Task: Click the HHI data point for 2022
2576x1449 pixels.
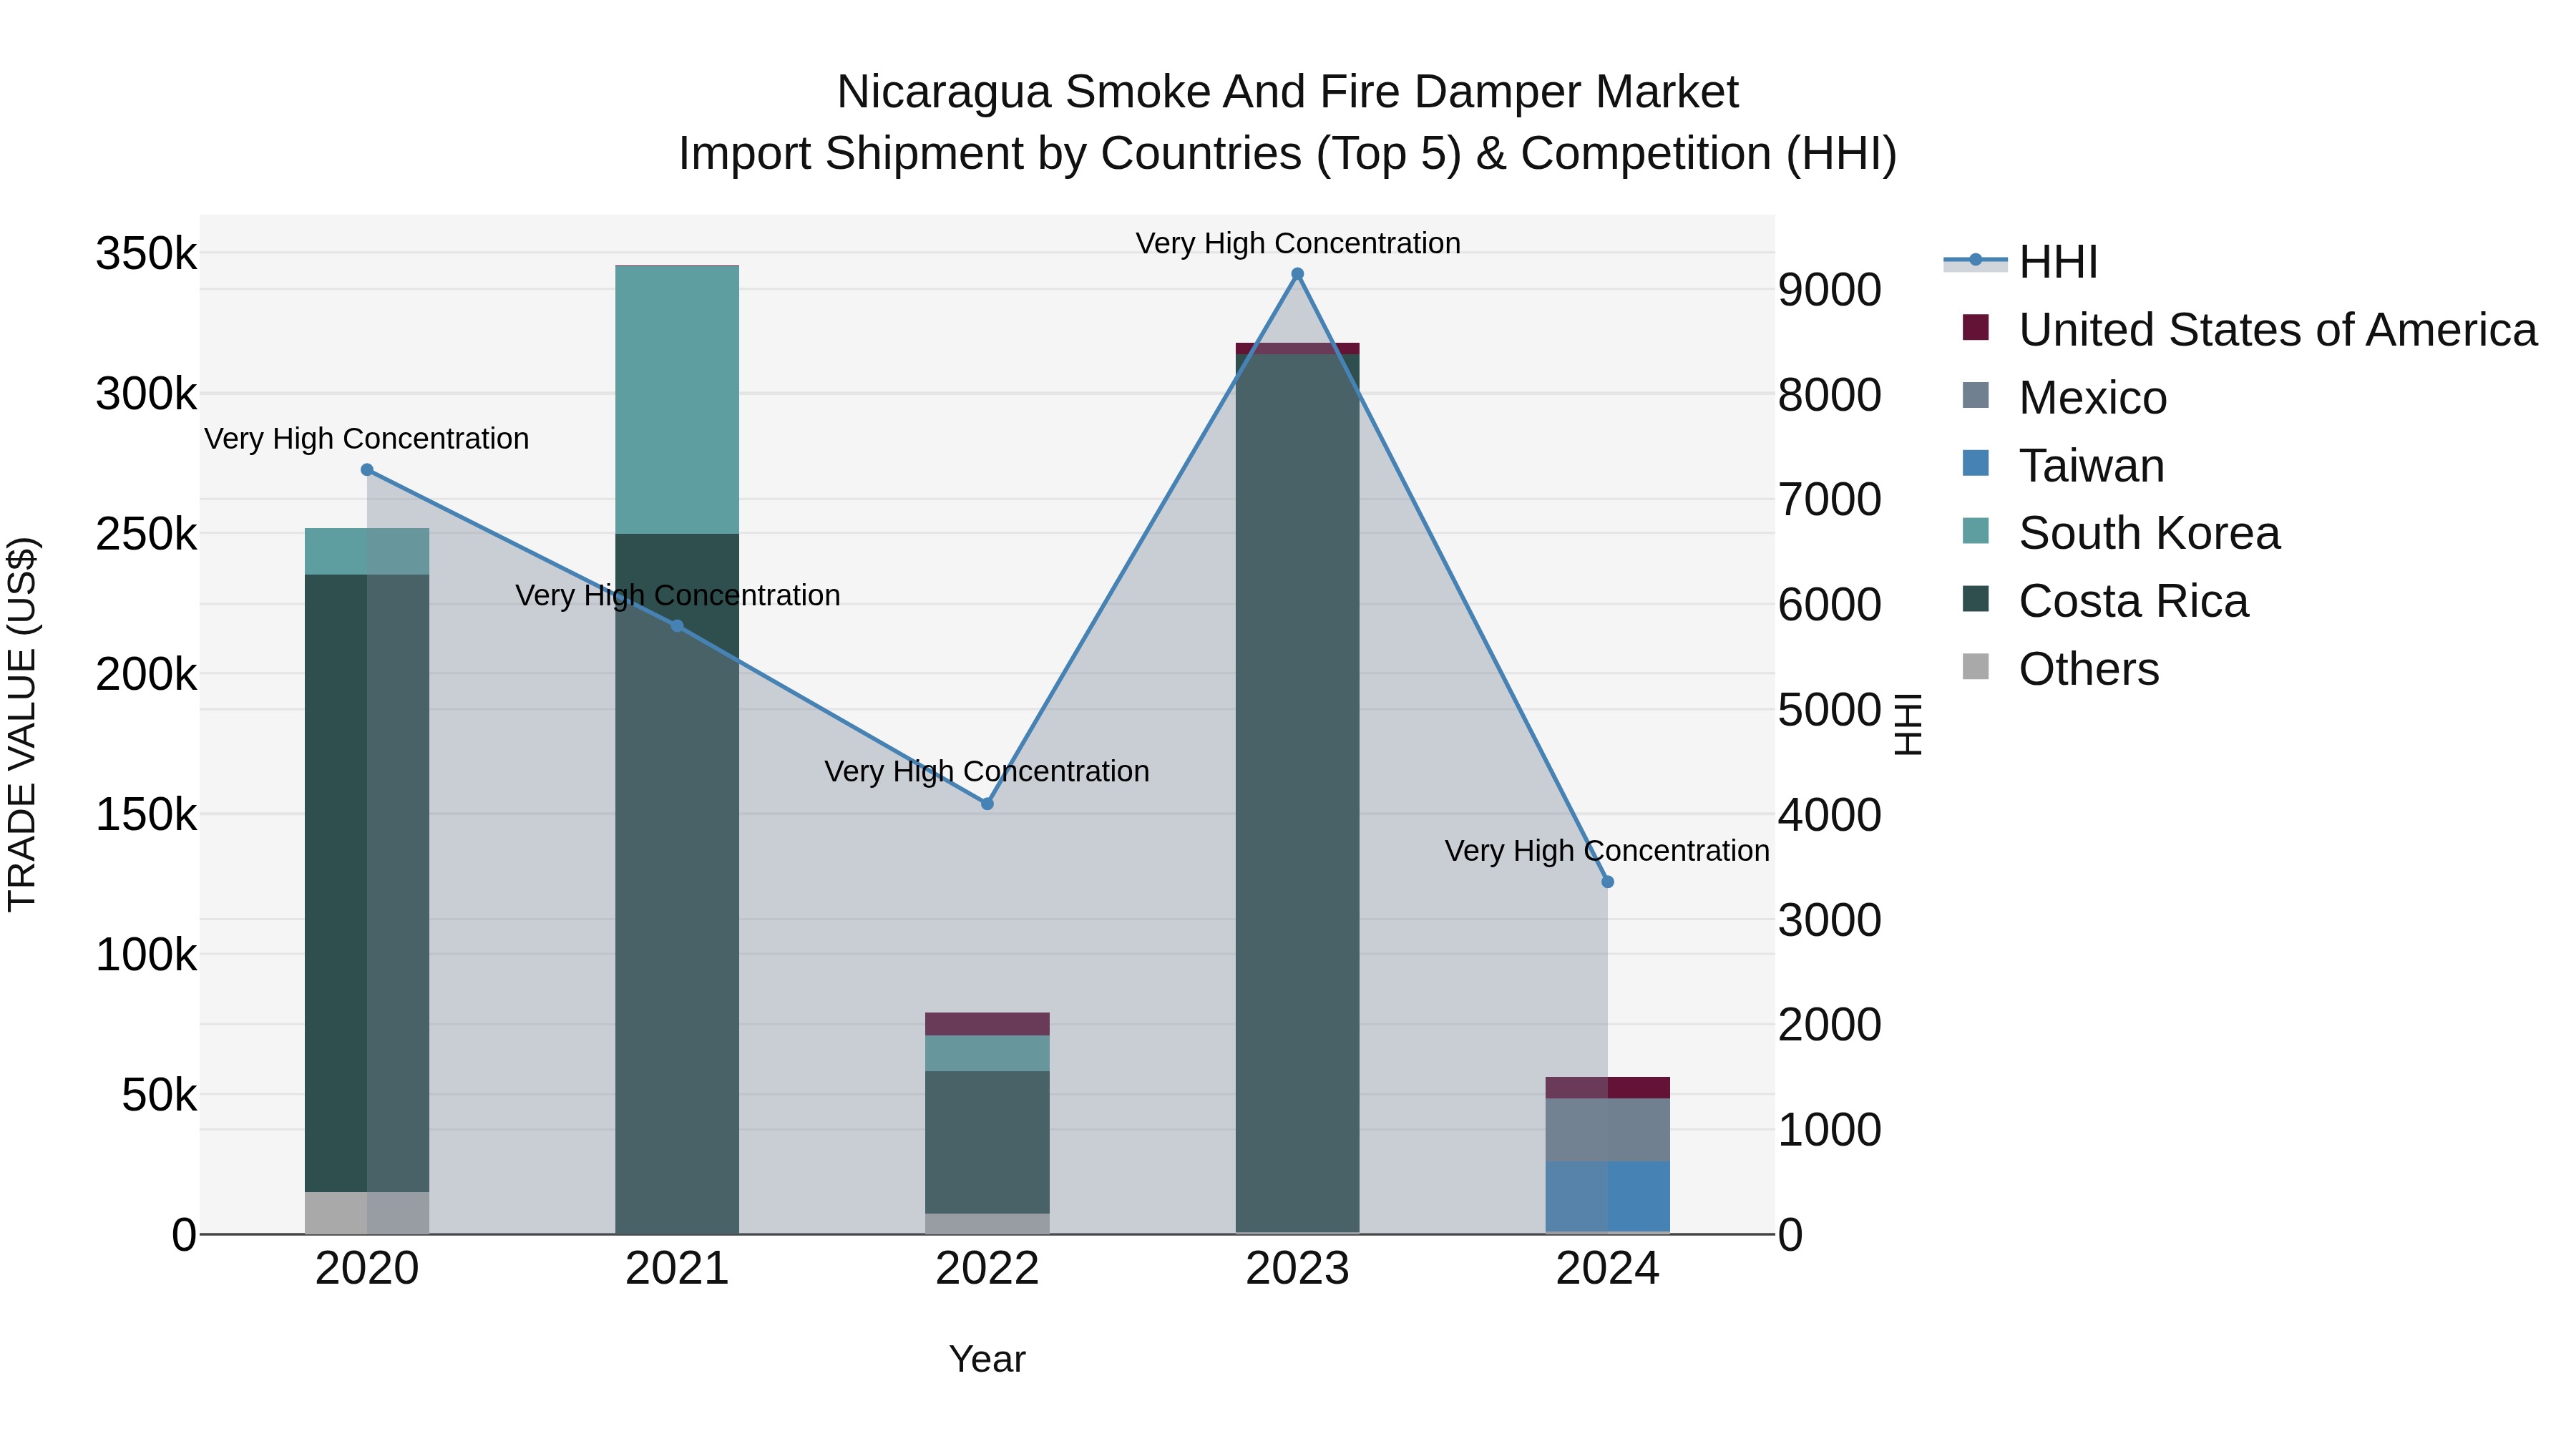Action: [x=987, y=804]
